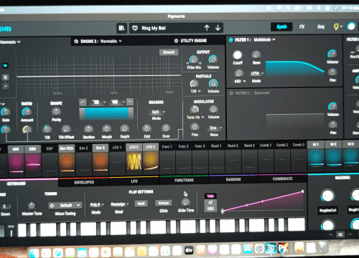Toggle Filter 1 power button
Viewport: 359px width, 258px height.
(x=230, y=40)
